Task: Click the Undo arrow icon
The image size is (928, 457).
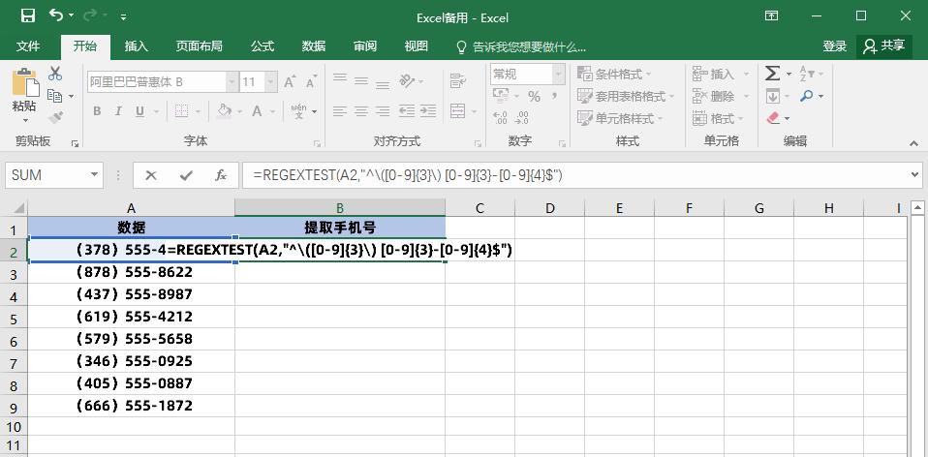Action: (56, 15)
